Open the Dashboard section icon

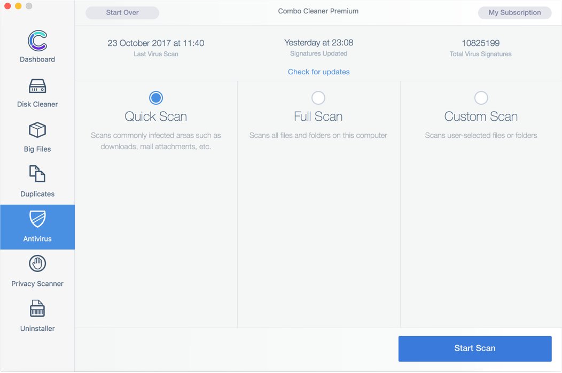click(x=37, y=41)
